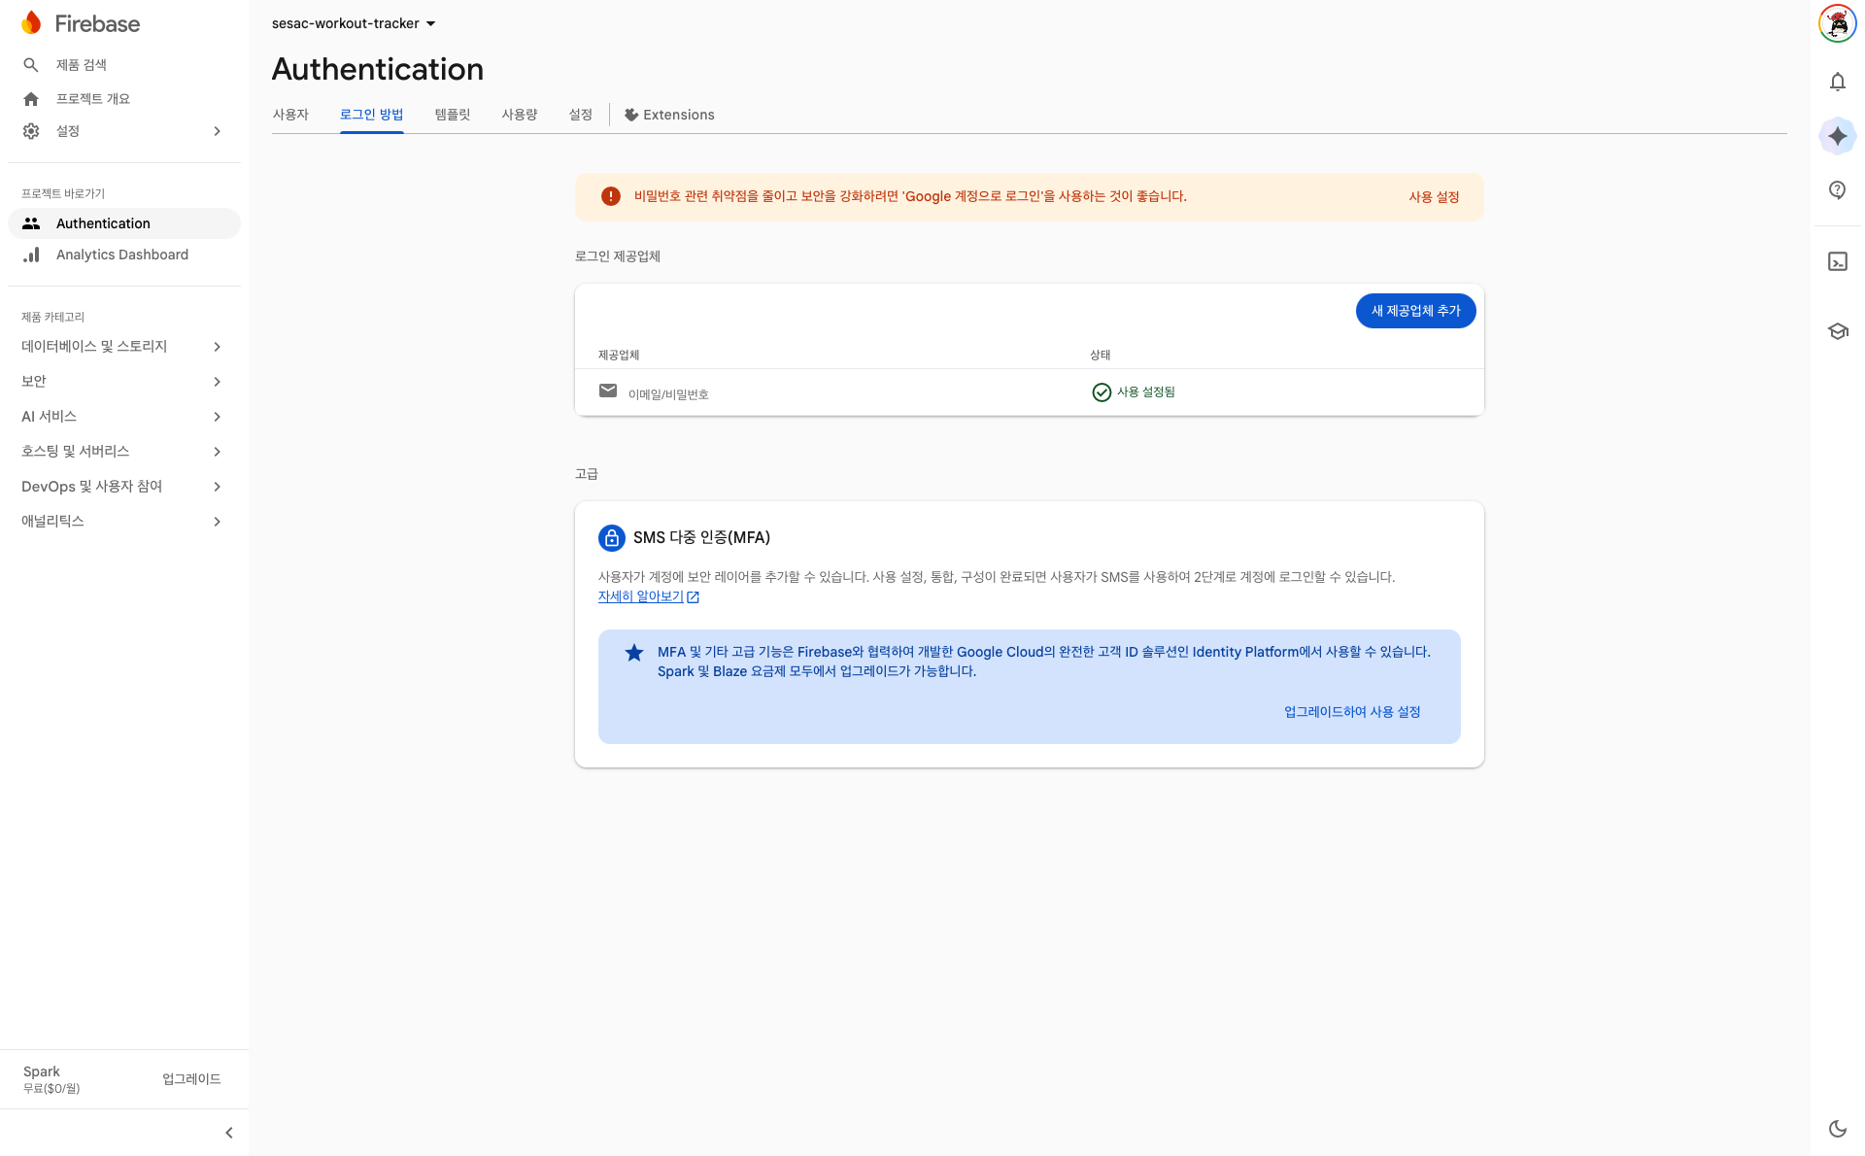Click the 사용 설정됨 status text
Screen dimensions: 1865x1156
click(1146, 392)
